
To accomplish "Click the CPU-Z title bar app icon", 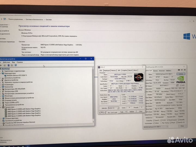I will point(99,67).
